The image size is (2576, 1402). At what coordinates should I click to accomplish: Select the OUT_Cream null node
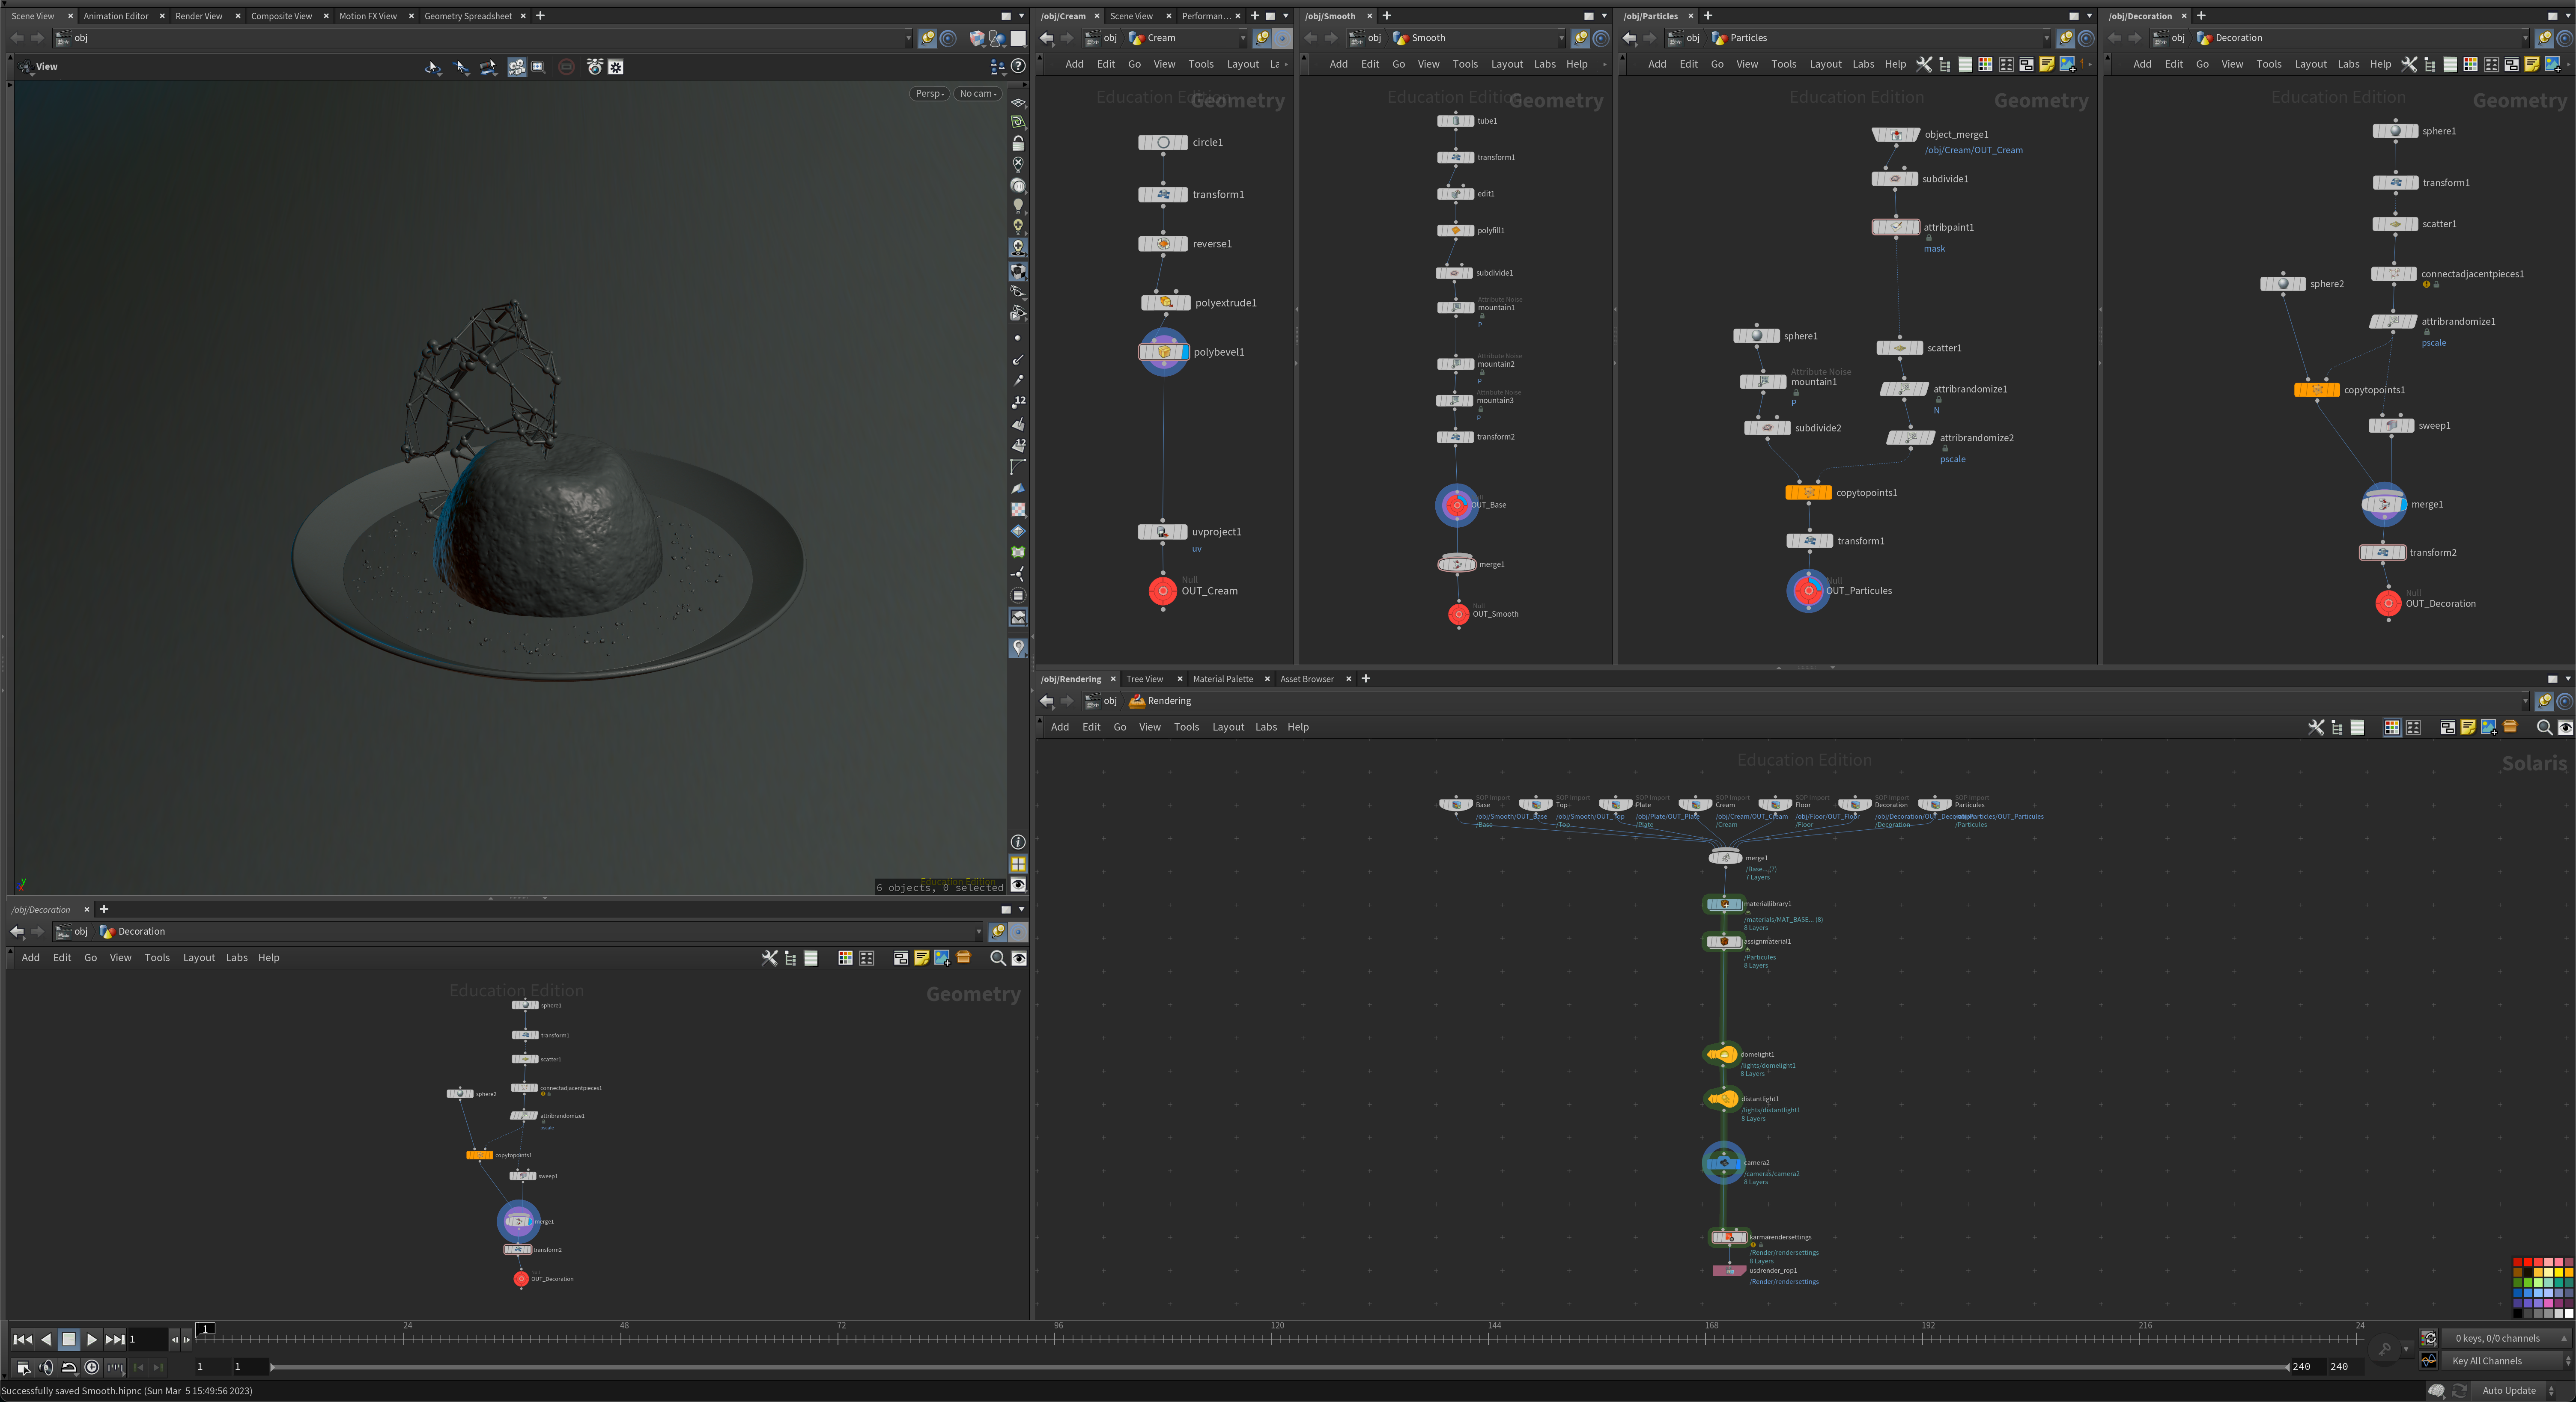[1162, 591]
